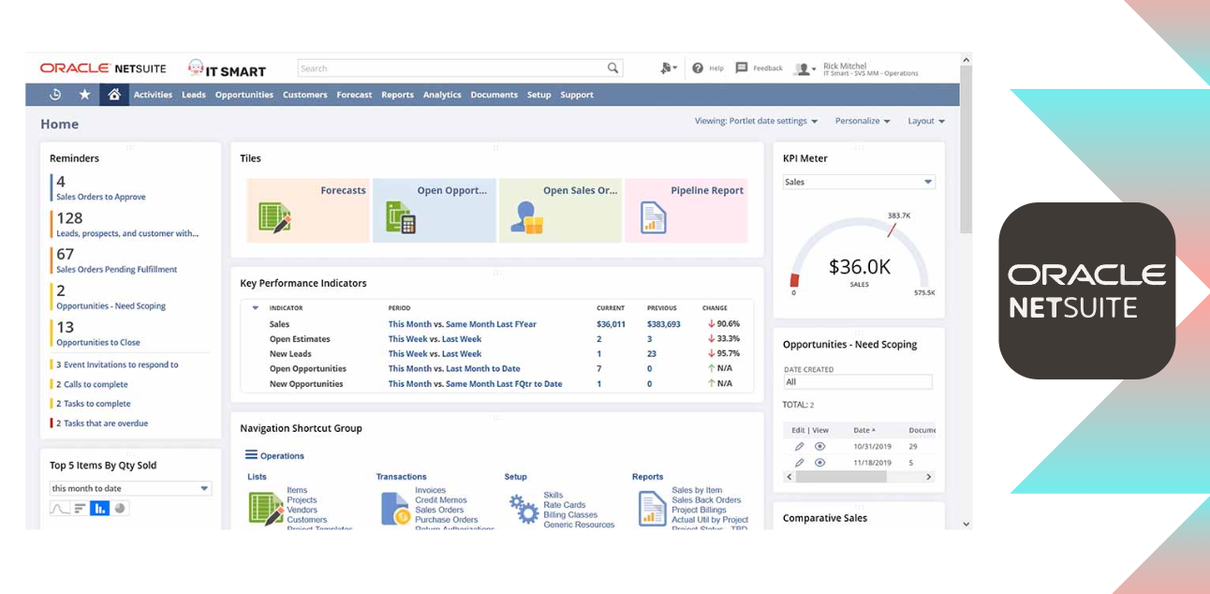This screenshot has height=594, width=1210.
Task: Collapse the Key Performance Indicators table triangle
Action: tap(255, 307)
